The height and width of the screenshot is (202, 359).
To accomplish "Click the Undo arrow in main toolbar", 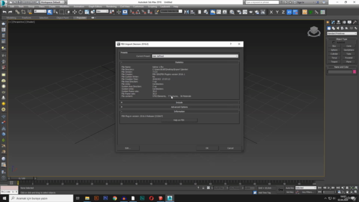I will [x=4, y=12].
